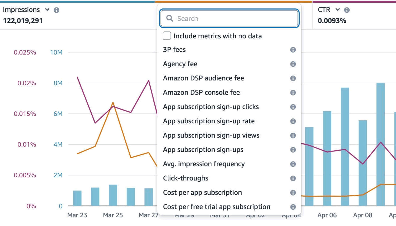Click info icon for Avg. impression frequency
The height and width of the screenshot is (226, 396).
click(293, 164)
